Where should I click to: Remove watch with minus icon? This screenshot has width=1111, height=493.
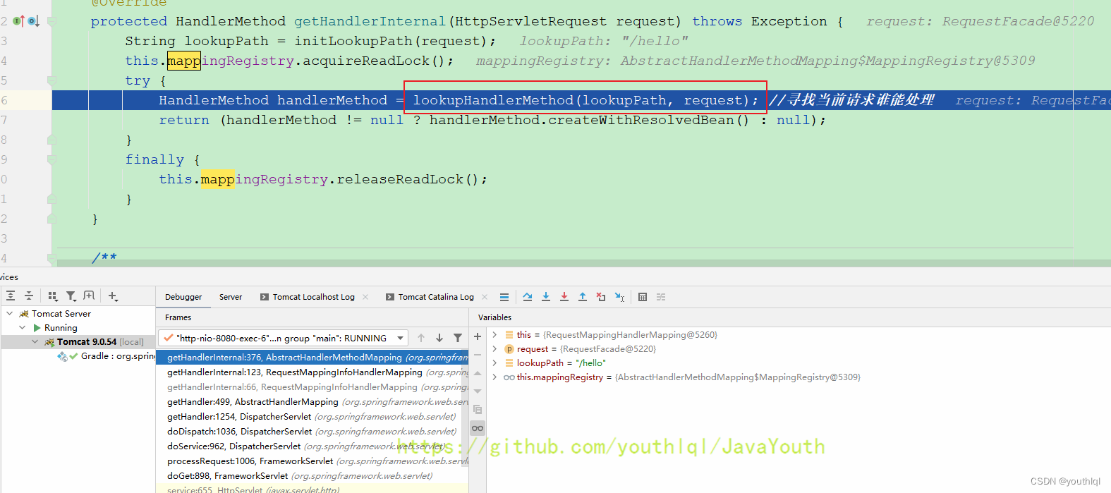click(x=478, y=355)
